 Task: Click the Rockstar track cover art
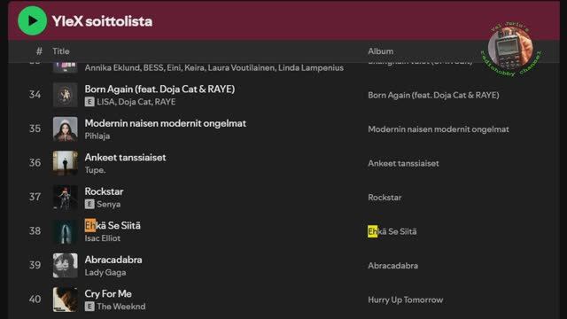pos(65,197)
